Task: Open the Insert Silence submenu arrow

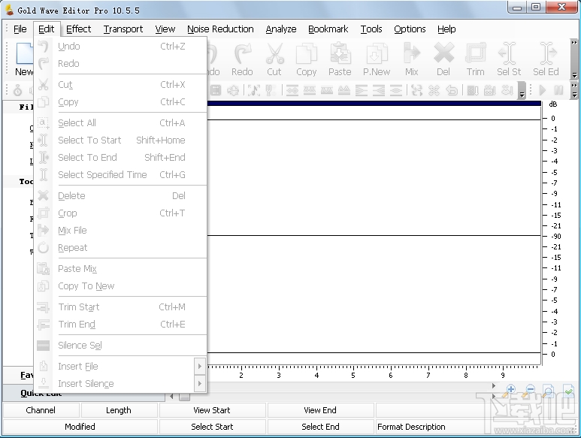Action: pos(200,384)
